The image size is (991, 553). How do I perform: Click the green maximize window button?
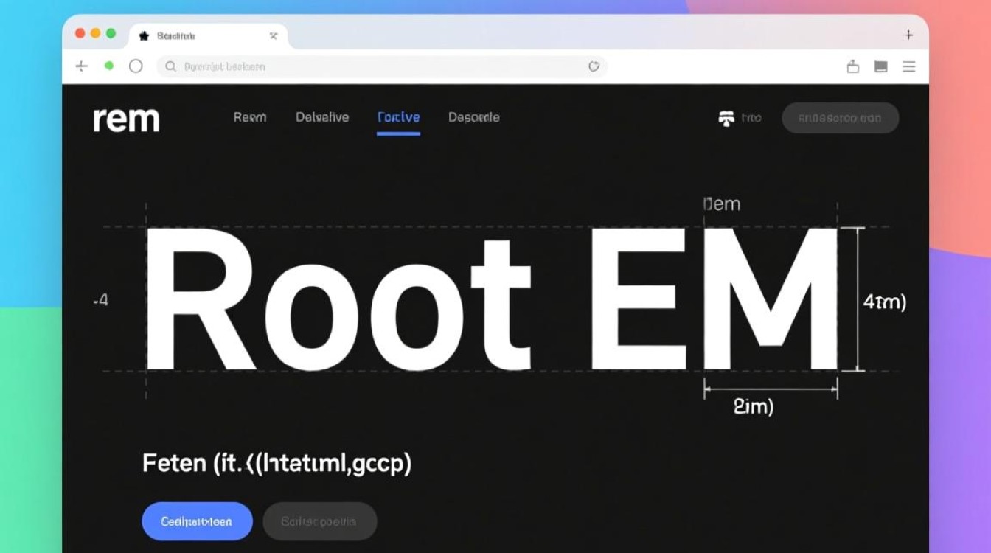coord(111,33)
